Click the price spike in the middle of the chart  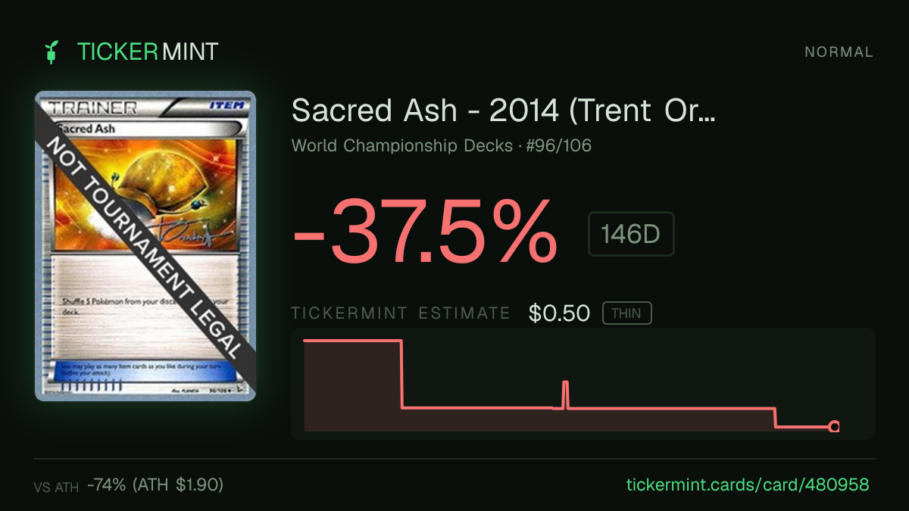tap(565, 395)
